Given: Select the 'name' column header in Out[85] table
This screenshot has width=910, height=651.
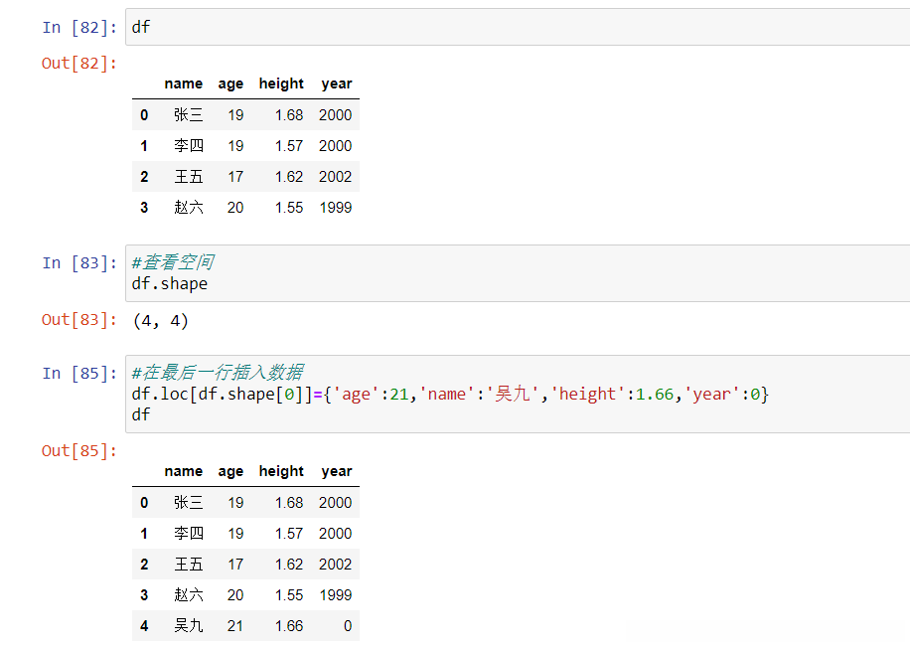Looking at the screenshot, I should pyautogui.click(x=183, y=472).
